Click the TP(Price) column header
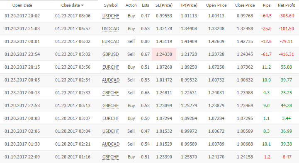 [189, 5]
